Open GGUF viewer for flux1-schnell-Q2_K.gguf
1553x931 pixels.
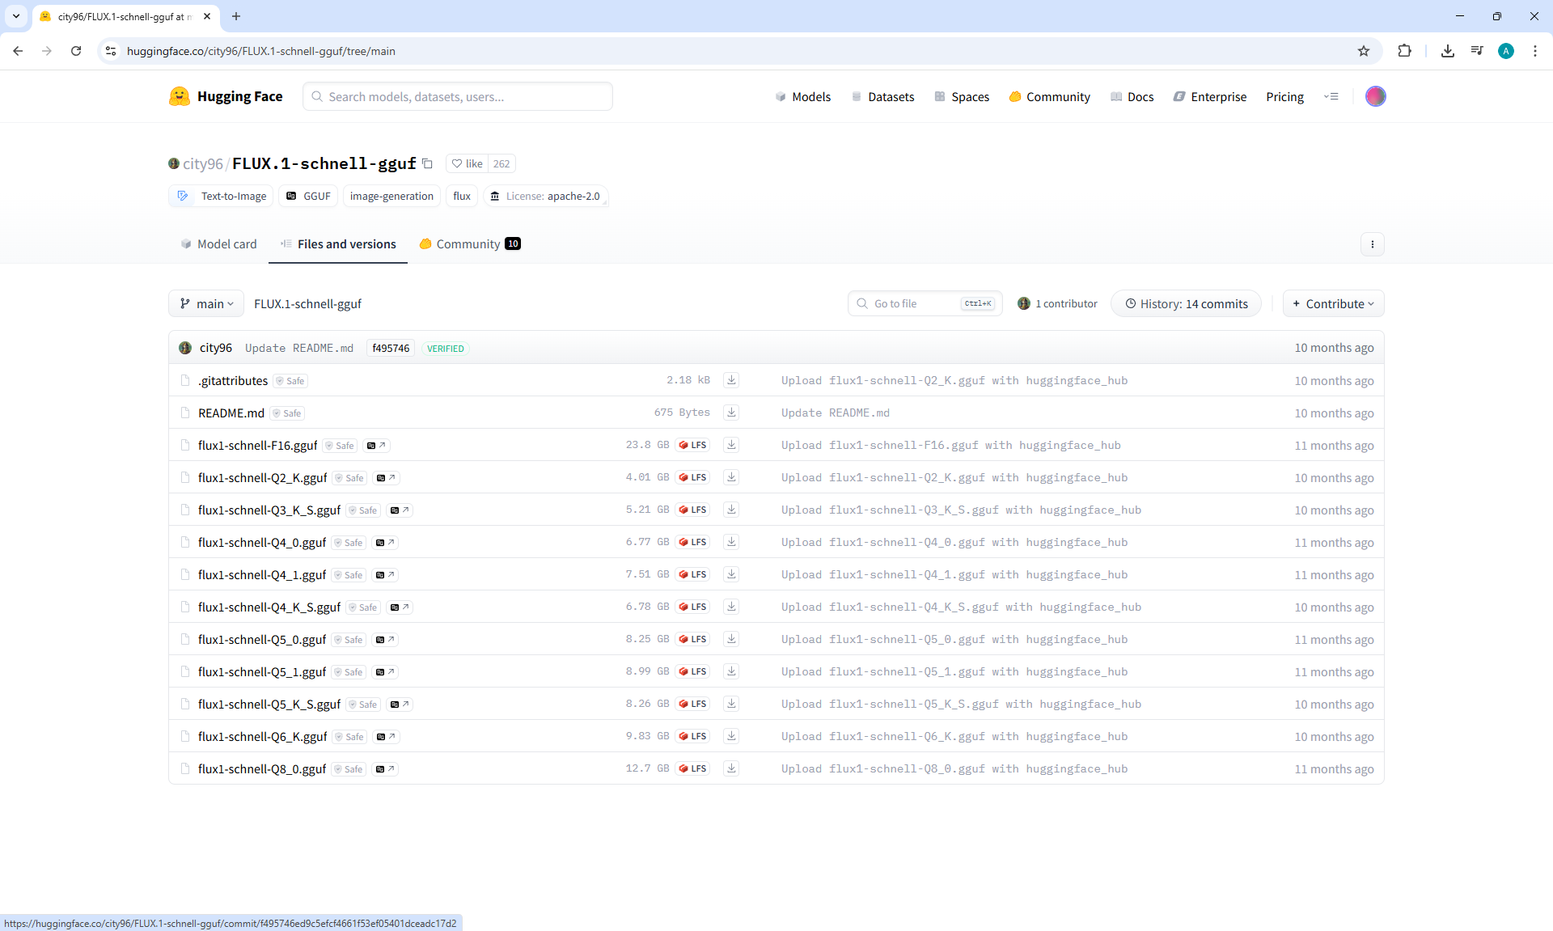tap(387, 478)
